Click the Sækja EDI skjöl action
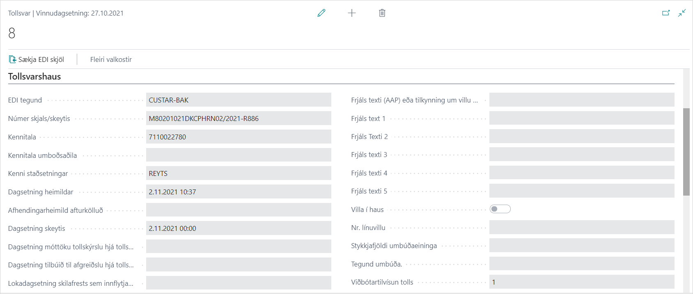The width and height of the screenshot is (693, 294). (41, 59)
